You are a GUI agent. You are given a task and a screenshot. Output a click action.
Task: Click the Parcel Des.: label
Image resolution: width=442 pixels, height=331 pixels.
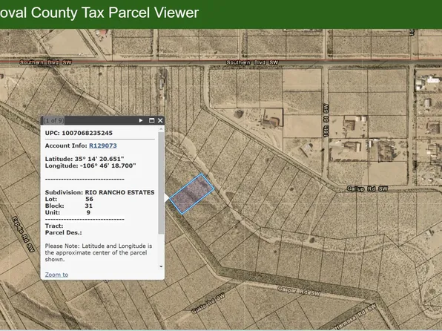coord(64,232)
